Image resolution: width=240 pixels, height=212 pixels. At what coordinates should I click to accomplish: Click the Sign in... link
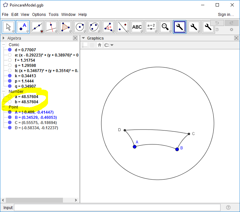click(x=226, y=15)
